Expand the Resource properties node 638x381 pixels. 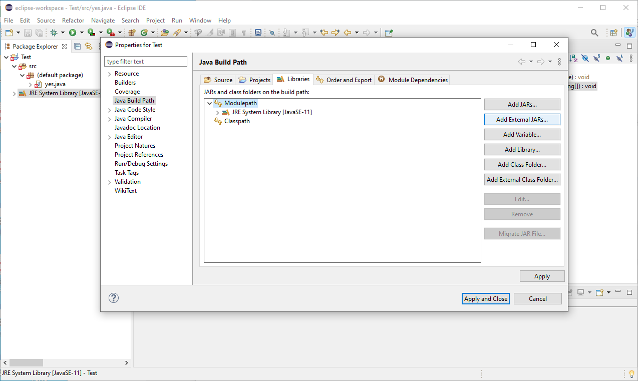click(x=110, y=74)
